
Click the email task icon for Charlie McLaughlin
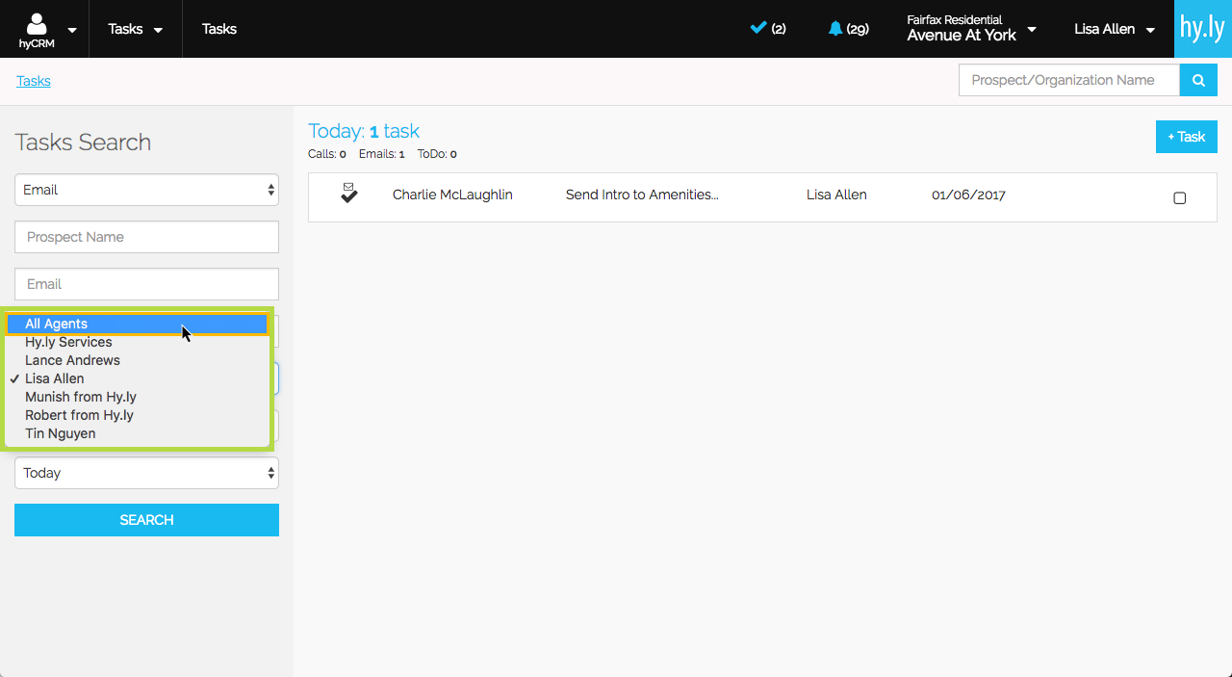click(x=349, y=193)
